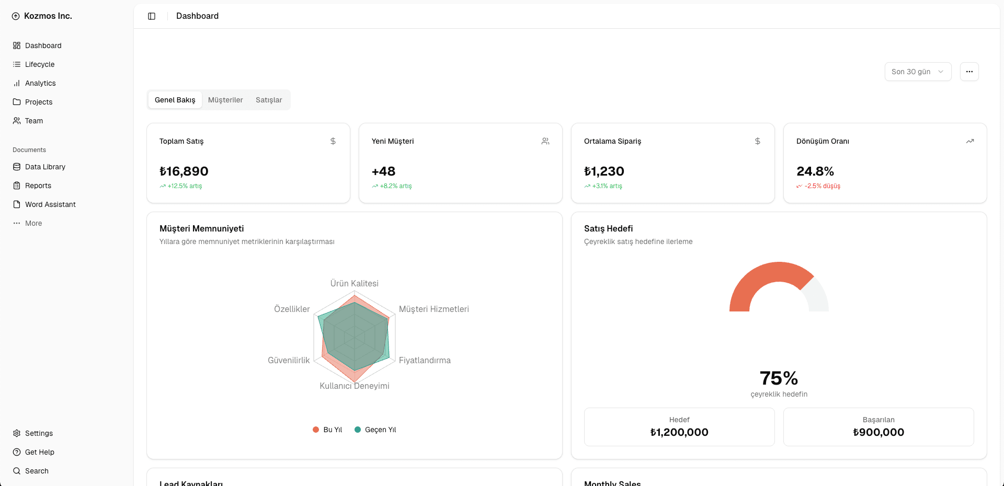Click the Kozmos Inc. logo icon

point(16,16)
